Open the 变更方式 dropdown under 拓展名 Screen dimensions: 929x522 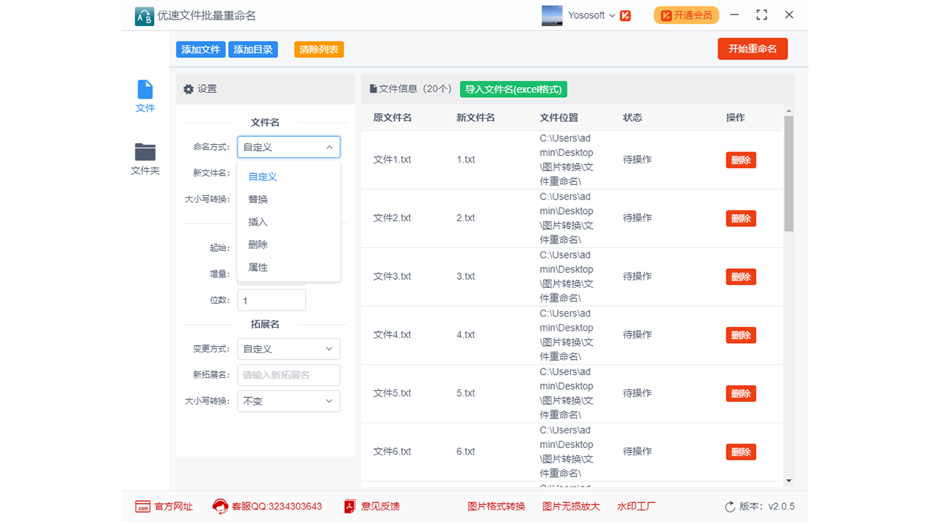point(288,349)
